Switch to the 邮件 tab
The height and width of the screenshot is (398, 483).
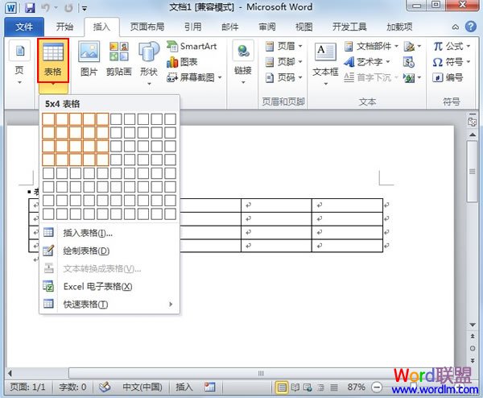(x=229, y=27)
